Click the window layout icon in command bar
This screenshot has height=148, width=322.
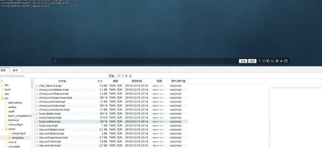[286, 61]
